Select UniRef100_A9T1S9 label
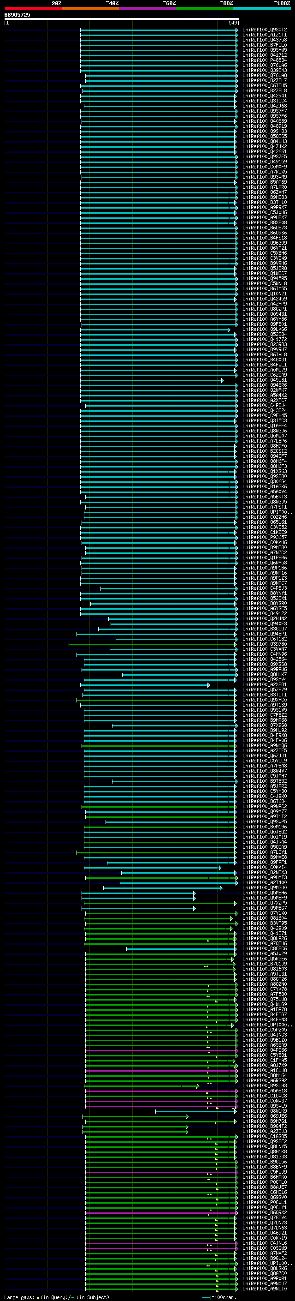The image size is (295, 1301). (x=265, y=705)
